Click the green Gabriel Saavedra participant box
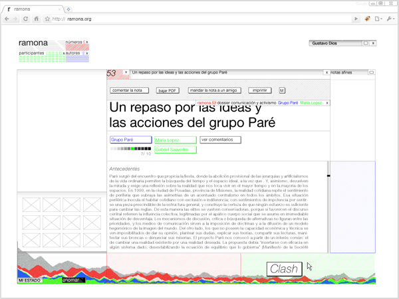399x299 pixels. tap(176, 149)
